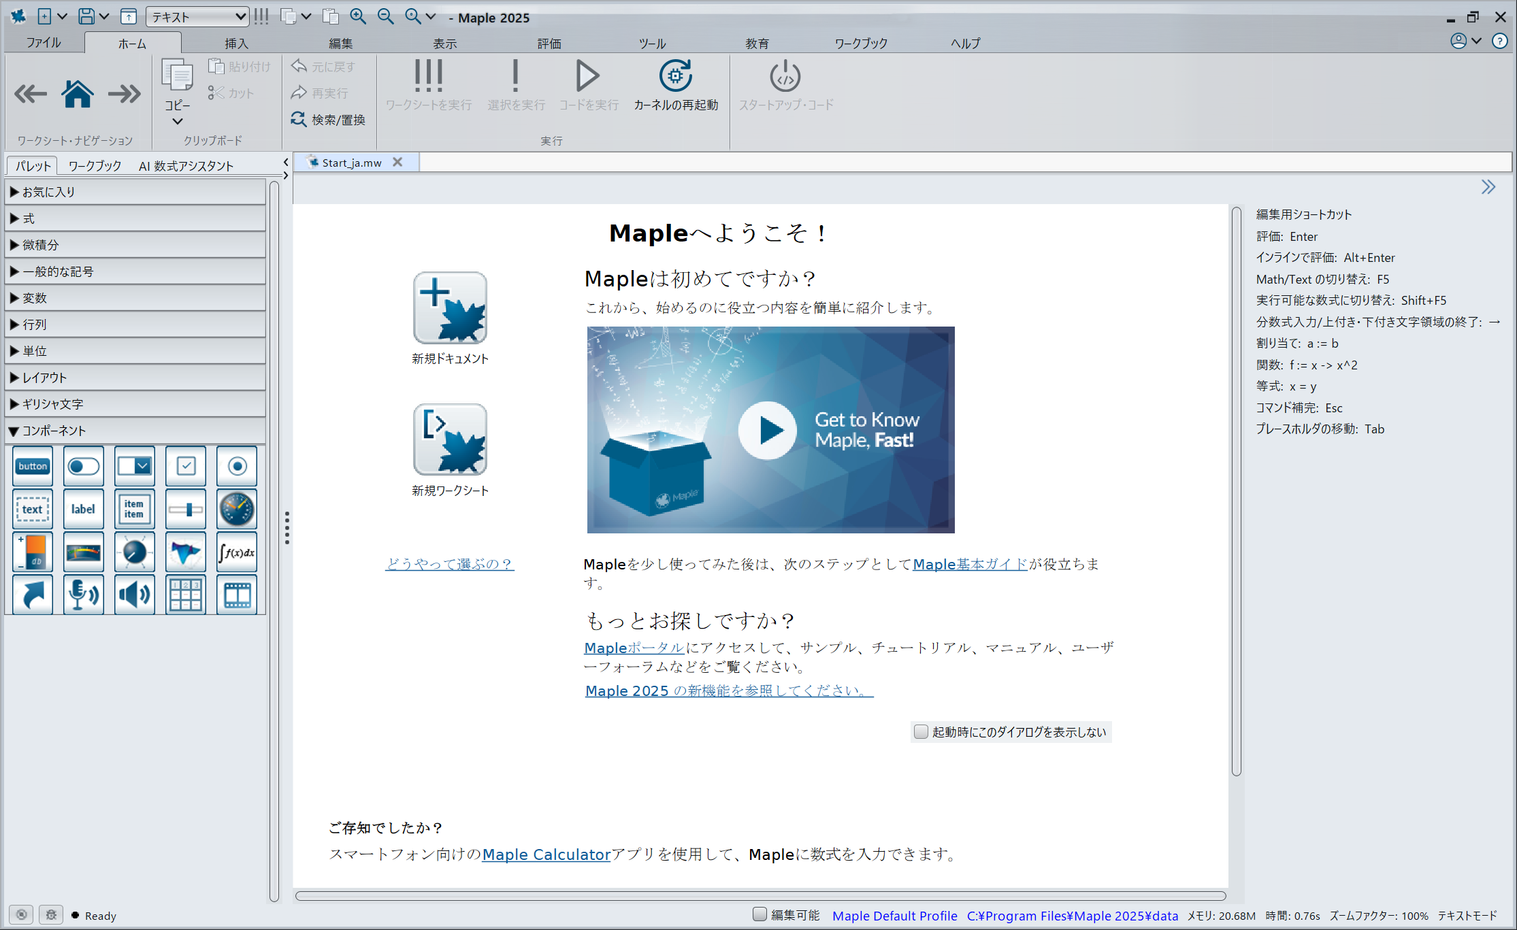Select the button component in palette
The width and height of the screenshot is (1517, 930).
point(33,466)
